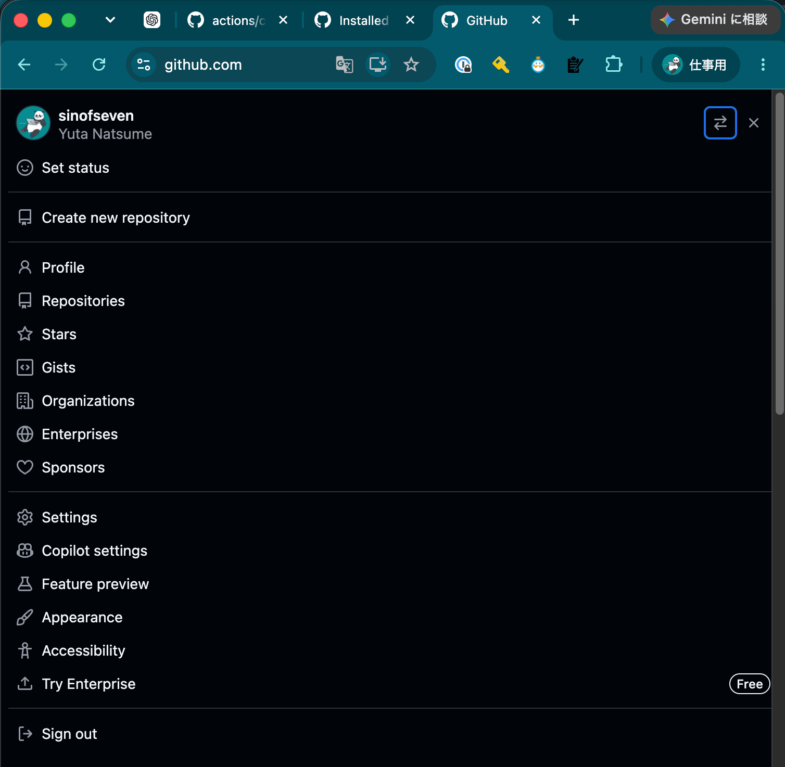Open Copilot settings
785x767 pixels.
390,551
